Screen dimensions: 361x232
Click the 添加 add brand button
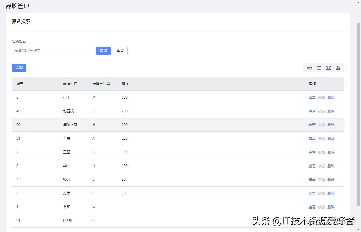pos(19,68)
